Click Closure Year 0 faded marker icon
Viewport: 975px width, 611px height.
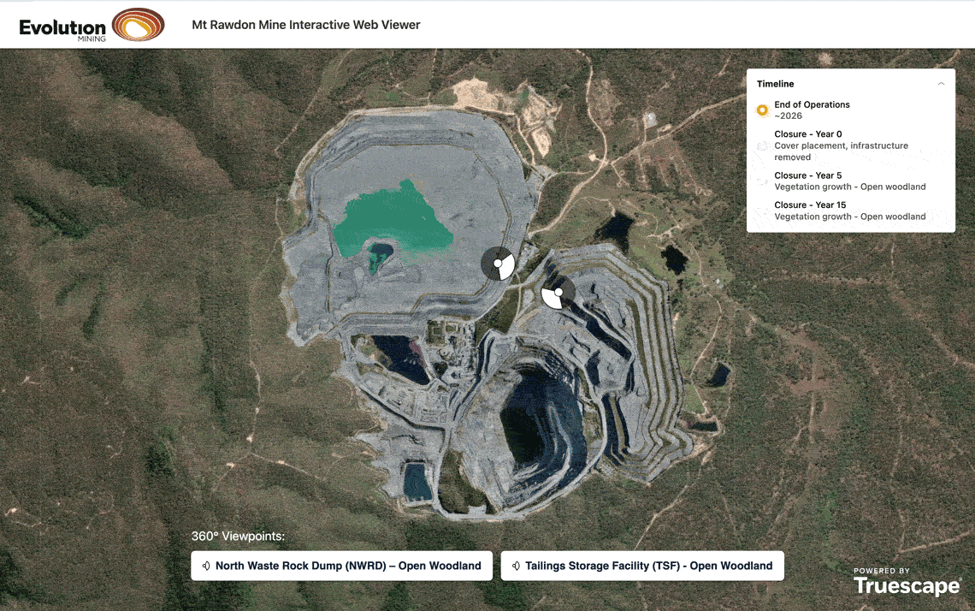point(762,145)
